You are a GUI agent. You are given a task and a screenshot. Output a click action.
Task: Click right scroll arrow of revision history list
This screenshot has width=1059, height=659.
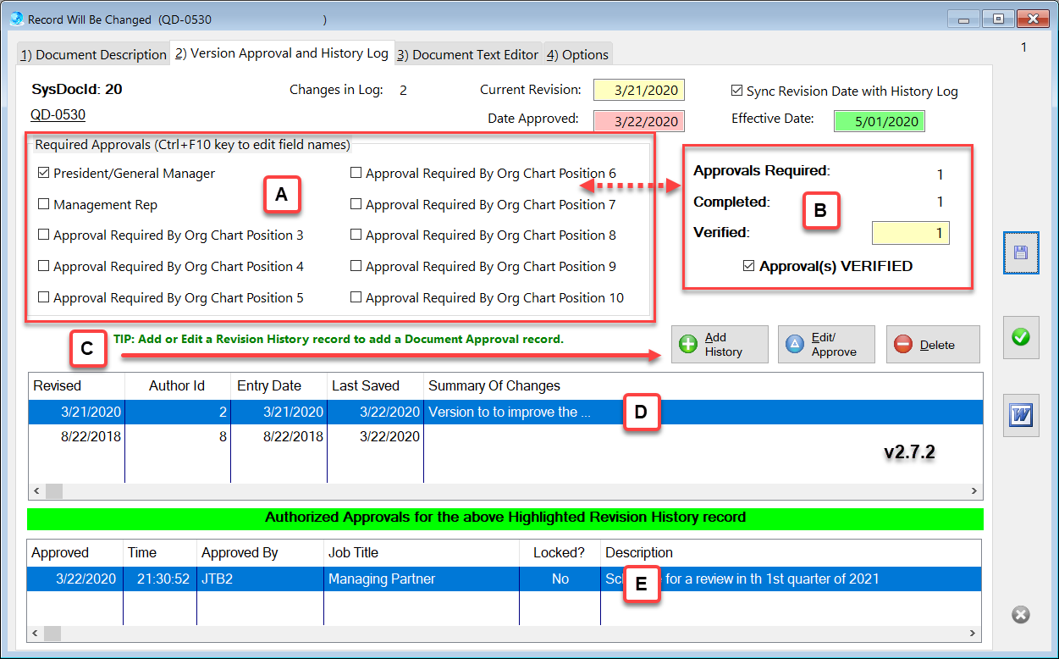(x=976, y=491)
